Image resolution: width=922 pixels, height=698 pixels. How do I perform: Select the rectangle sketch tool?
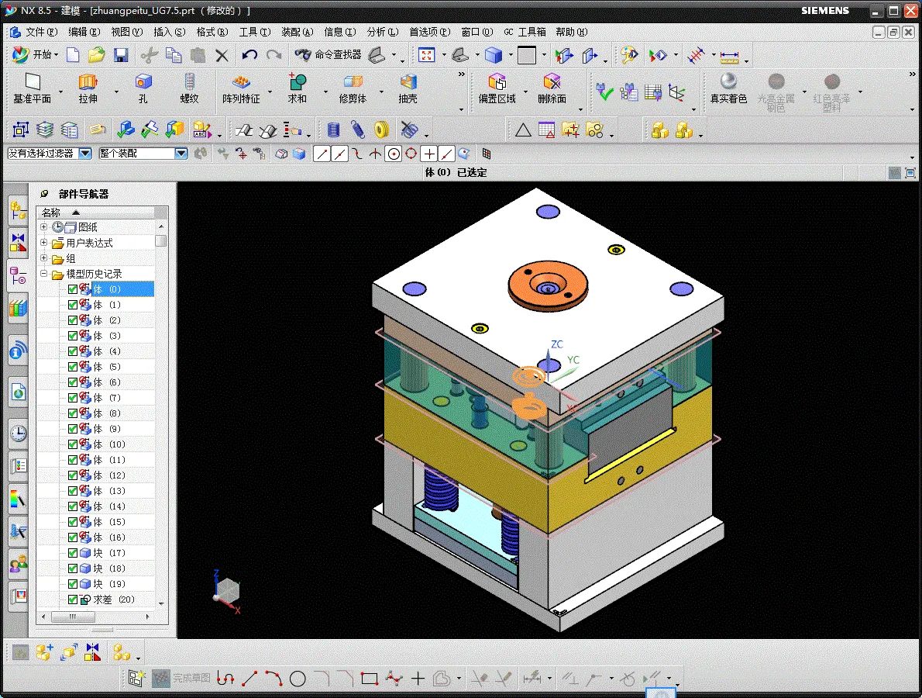point(370,679)
